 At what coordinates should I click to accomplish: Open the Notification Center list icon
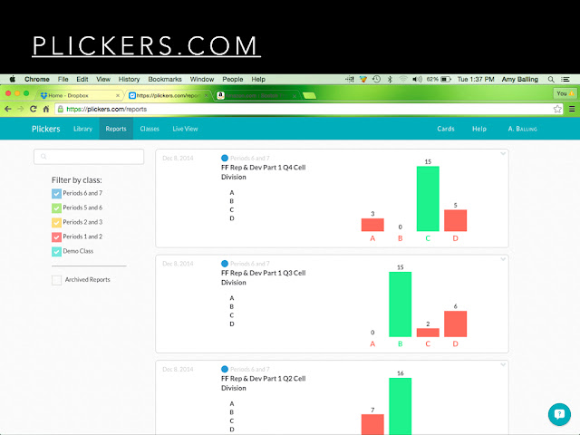[565, 79]
